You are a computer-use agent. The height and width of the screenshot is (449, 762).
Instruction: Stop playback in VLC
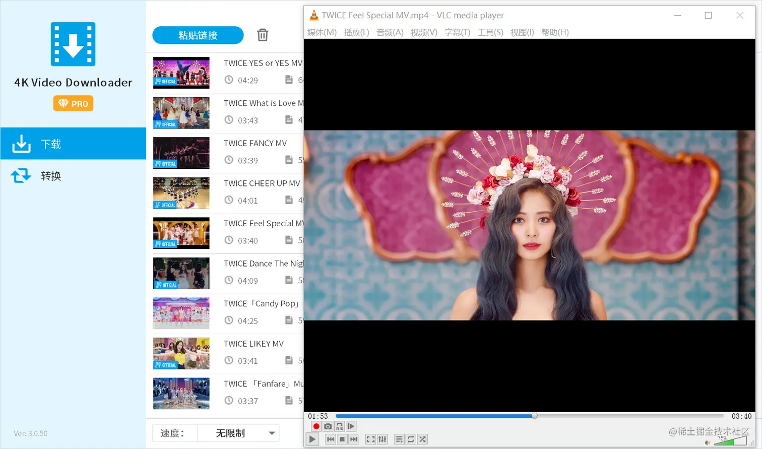(x=342, y=439)
